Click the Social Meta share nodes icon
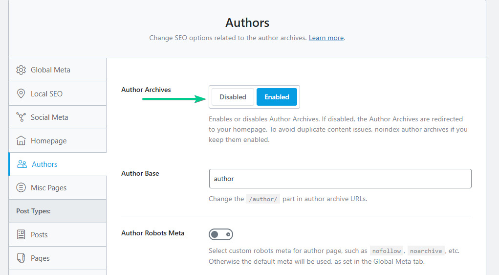 click(x=21, y=117)
